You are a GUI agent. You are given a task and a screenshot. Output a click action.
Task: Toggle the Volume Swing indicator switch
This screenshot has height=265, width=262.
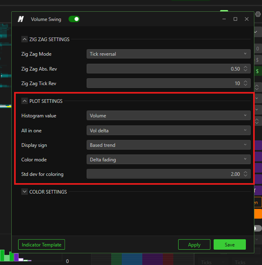[74, 19]
